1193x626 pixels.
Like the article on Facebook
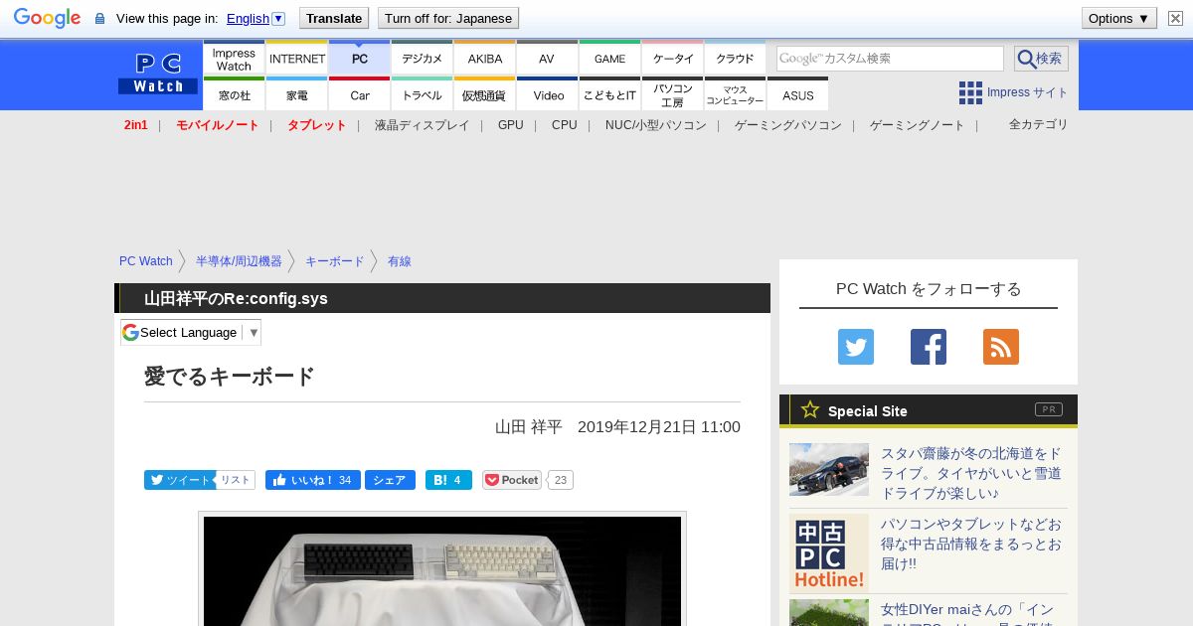313,480
